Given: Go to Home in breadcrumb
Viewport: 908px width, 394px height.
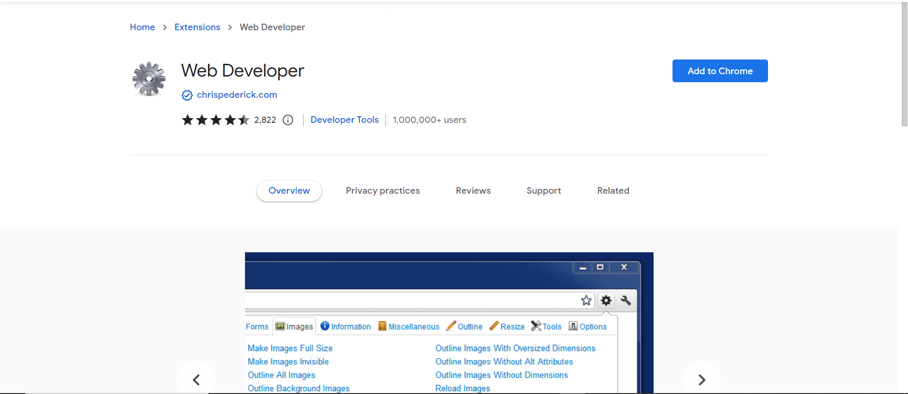Looking at the screenshot, I should point(142,27).
